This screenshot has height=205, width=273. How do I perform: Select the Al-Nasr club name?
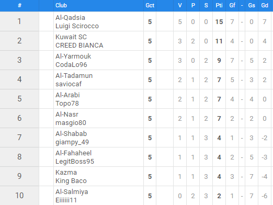67,115
